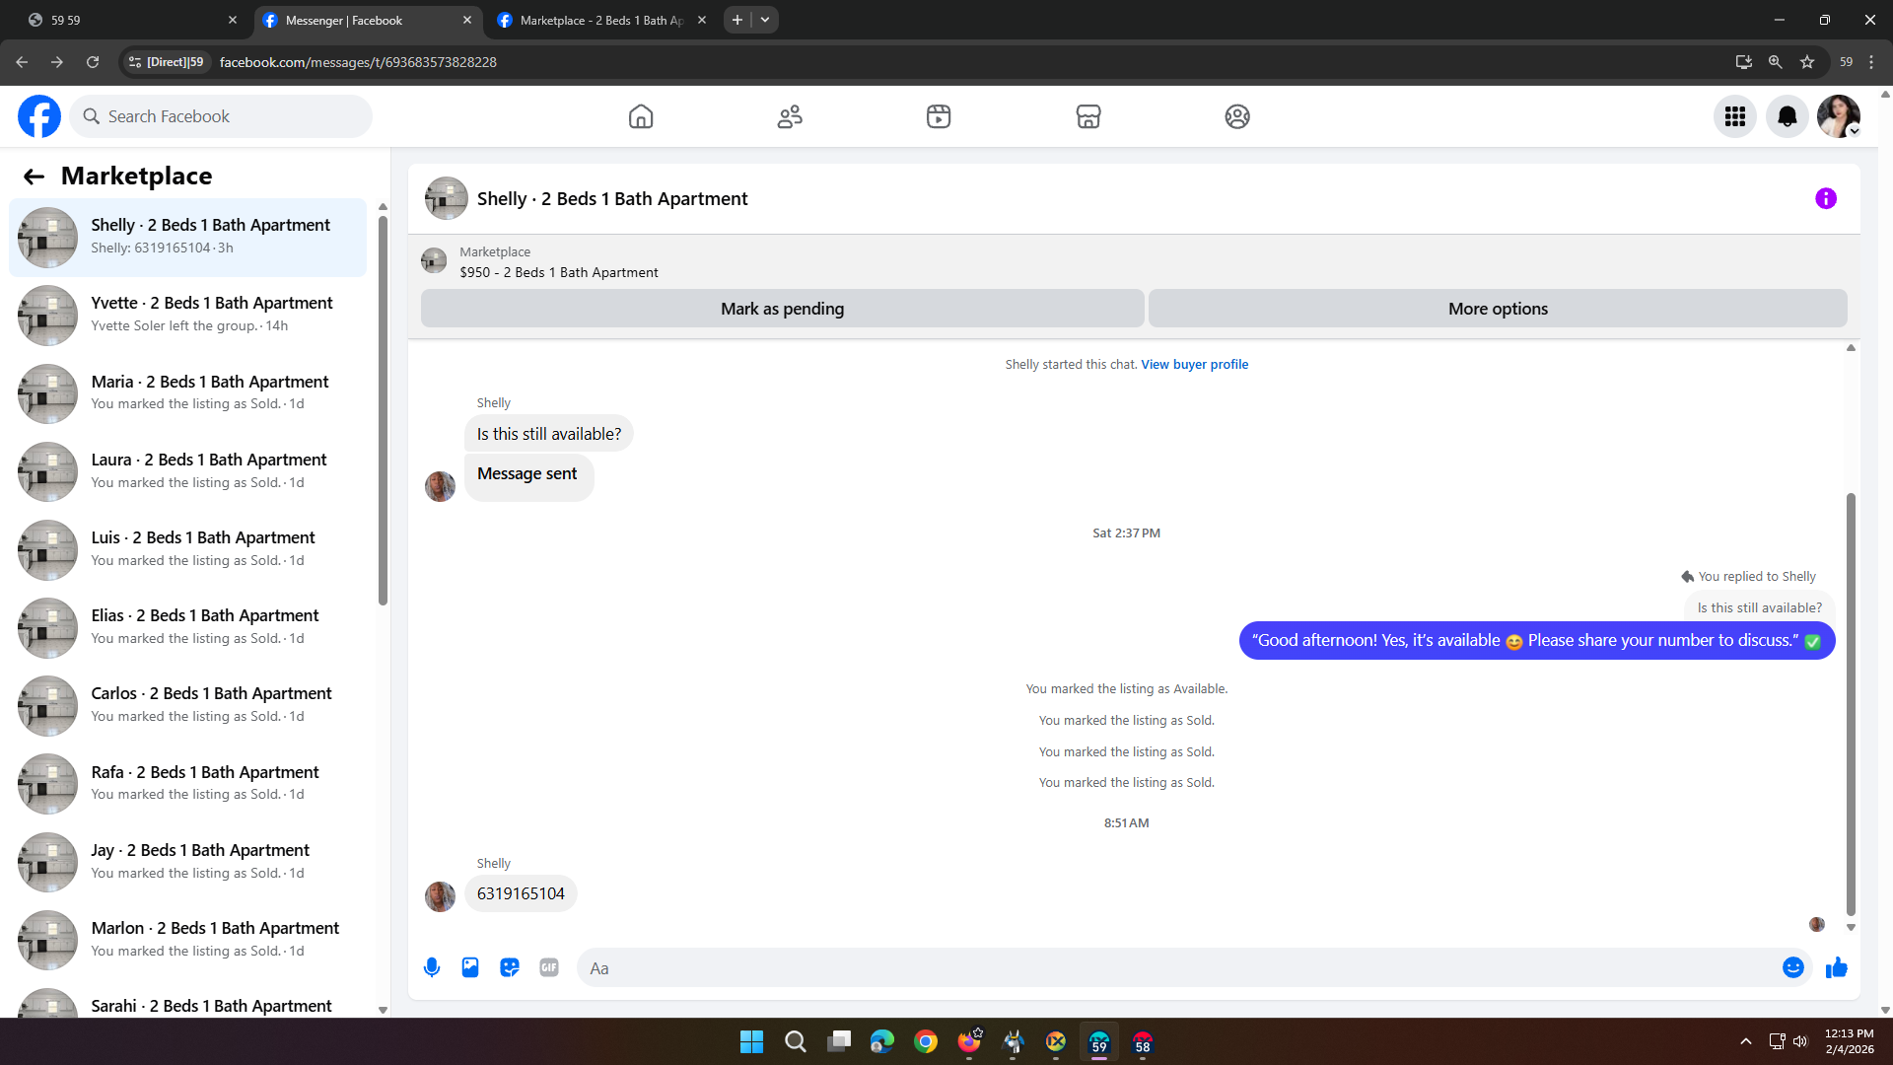The height and width of the screenshot is (1065, 1893).
Task: Open More options for the listing
Action: coord(1497,309)
